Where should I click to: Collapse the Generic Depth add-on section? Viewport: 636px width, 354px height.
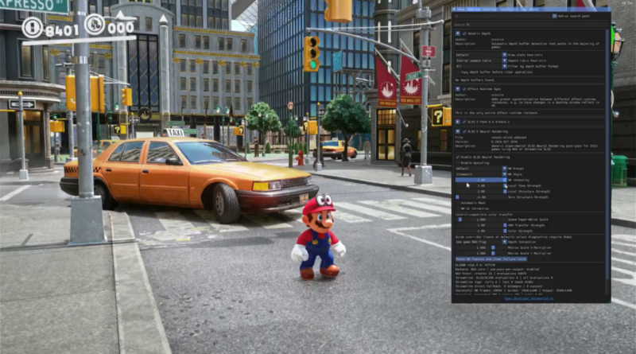(x=458, y=33)
